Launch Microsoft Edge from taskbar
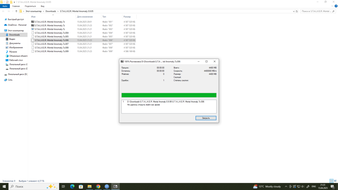 pos(72,186)
